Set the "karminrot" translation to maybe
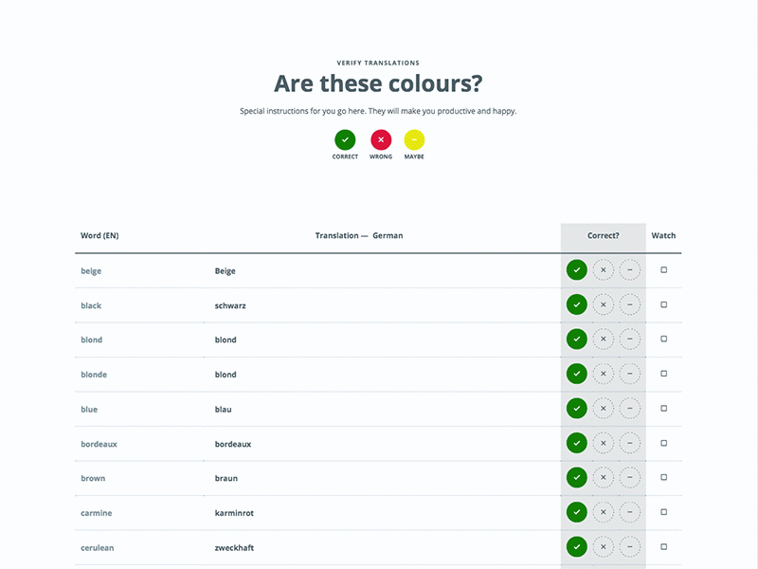758x569 pixels. pyautogui.click(x=630, y=512)
